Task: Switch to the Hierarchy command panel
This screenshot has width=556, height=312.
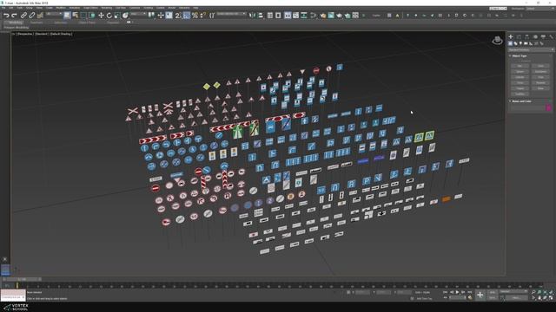Action: pos(527,36)
